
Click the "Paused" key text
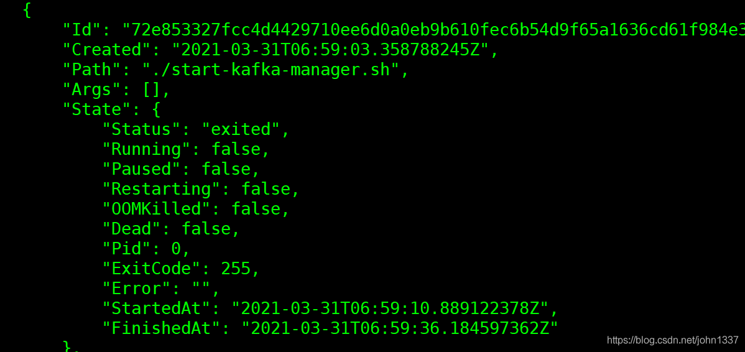coord(141,169)
